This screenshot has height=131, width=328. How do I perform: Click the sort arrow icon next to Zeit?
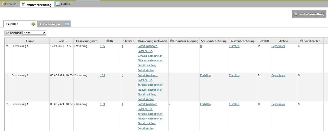(66, 41)
